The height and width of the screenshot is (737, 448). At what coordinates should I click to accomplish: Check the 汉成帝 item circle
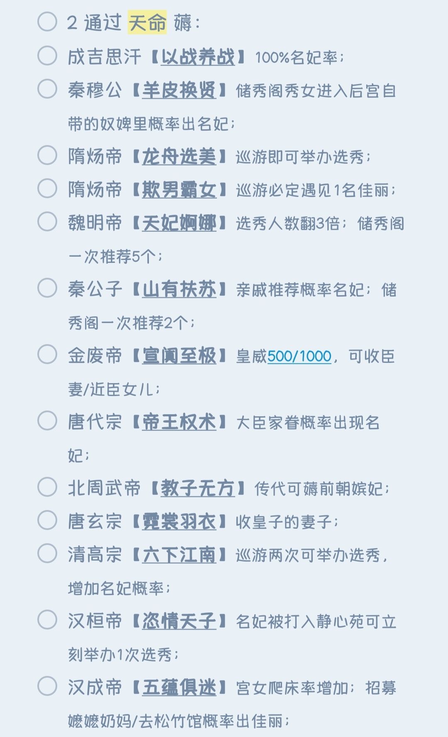47,686
